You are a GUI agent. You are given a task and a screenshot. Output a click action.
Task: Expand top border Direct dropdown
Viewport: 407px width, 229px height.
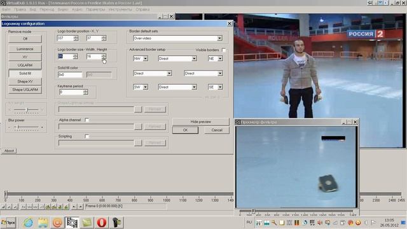click(177, 59)
